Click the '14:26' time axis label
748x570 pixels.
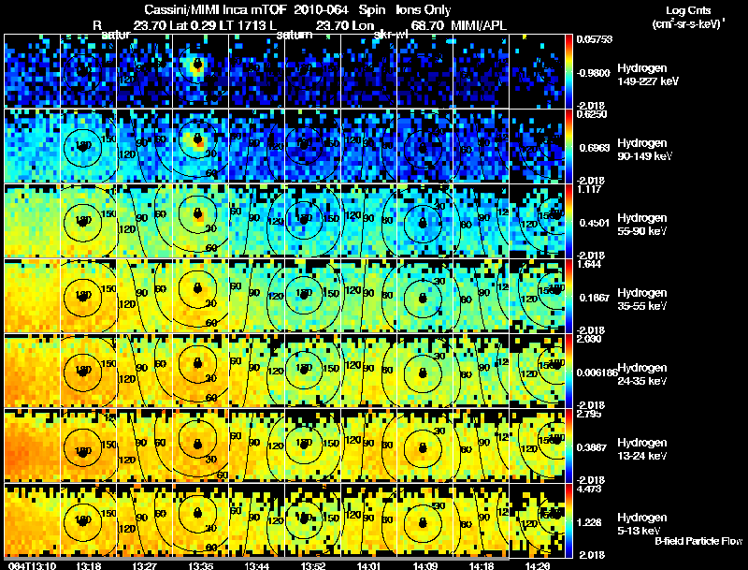tap(538, 566)
